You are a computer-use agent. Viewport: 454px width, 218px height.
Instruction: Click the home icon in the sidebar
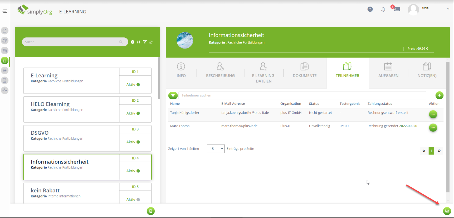(x=5, y=31)
